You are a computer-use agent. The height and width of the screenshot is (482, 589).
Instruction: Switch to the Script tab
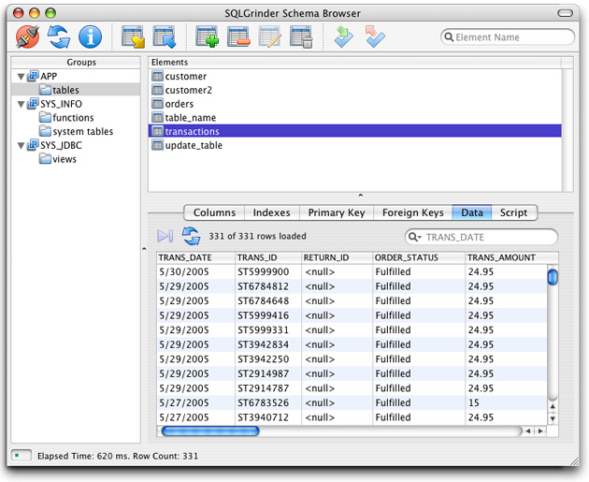tap(513, 212)
